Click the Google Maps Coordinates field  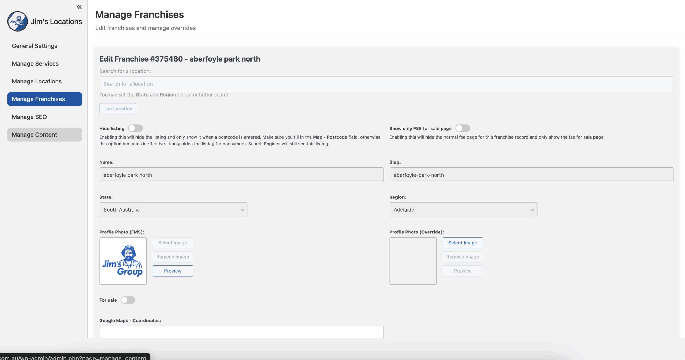point(241,332)
